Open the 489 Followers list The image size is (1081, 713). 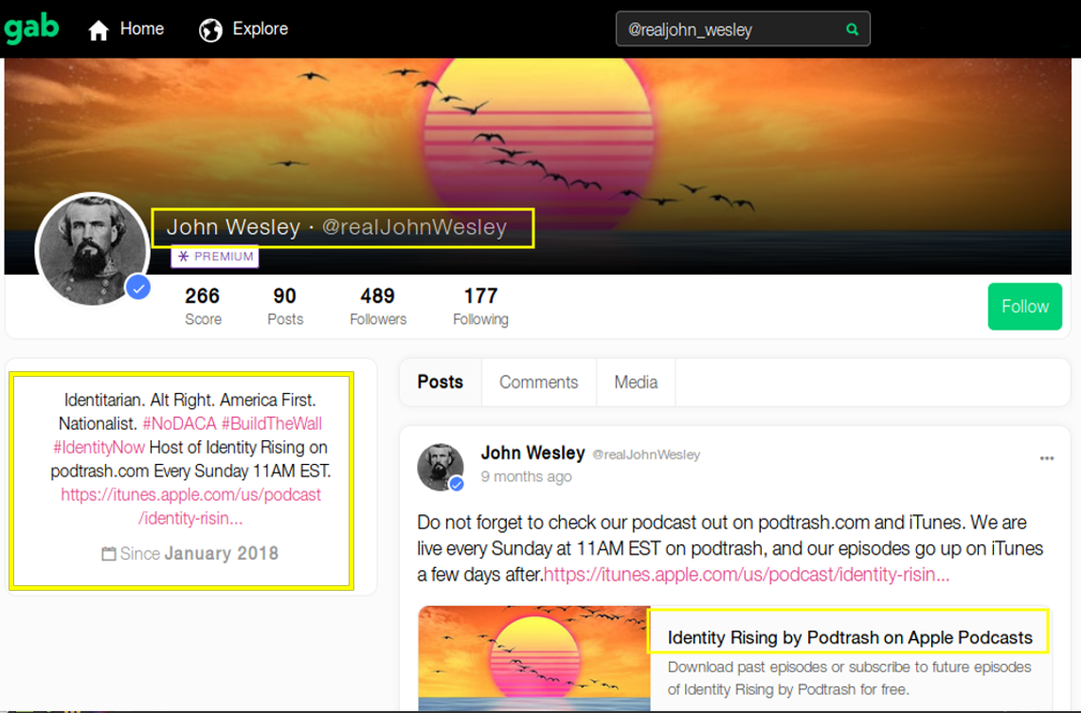point(377,306)
